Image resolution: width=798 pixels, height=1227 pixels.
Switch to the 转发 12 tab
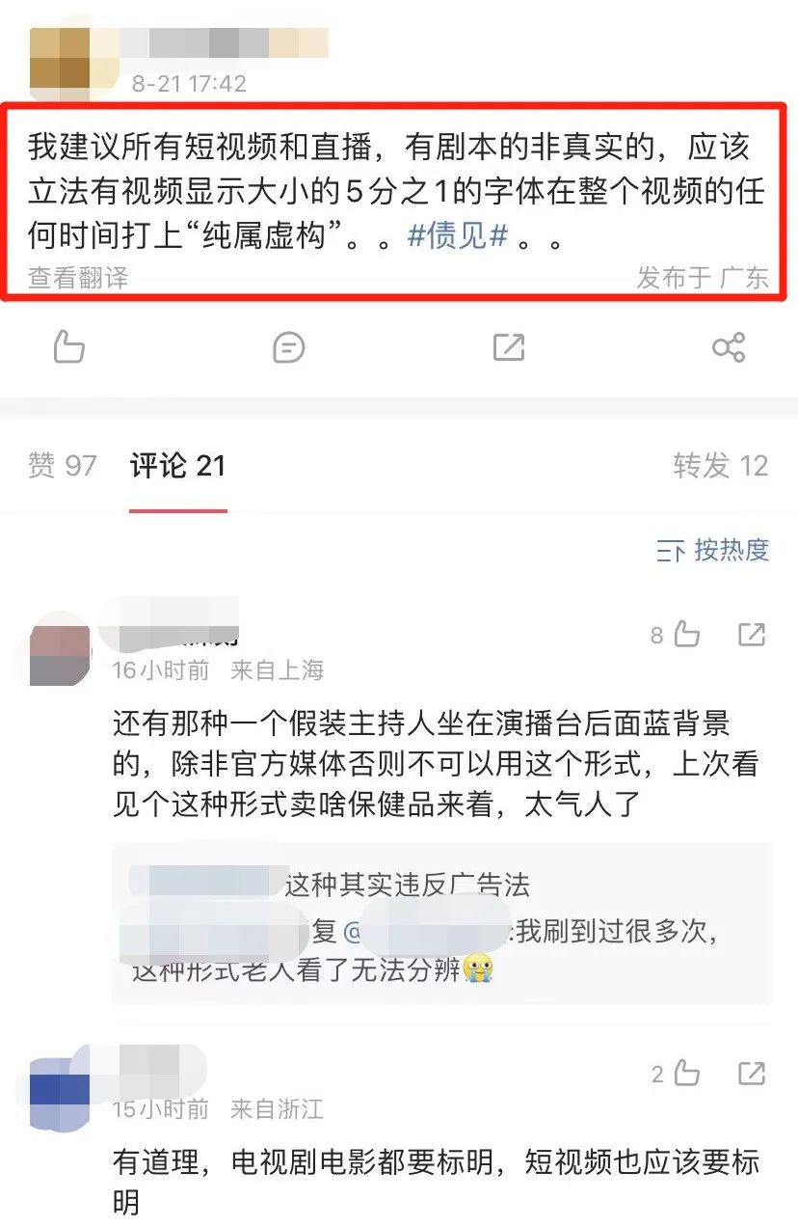pyautogui.click(x=721, y=466)
